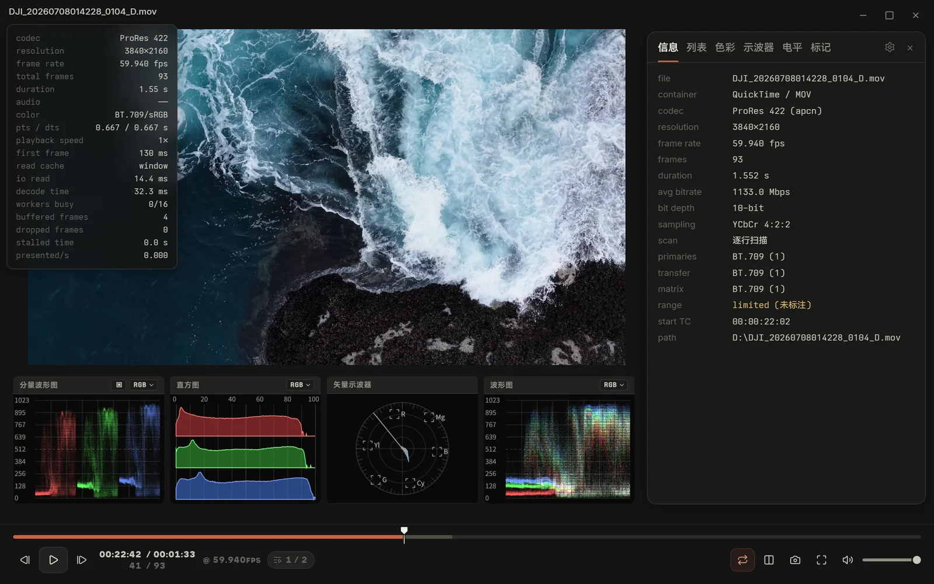Click the 59.940FPS frame rate label
This screenshot has width=934, height=584.
tap(232, 560)
